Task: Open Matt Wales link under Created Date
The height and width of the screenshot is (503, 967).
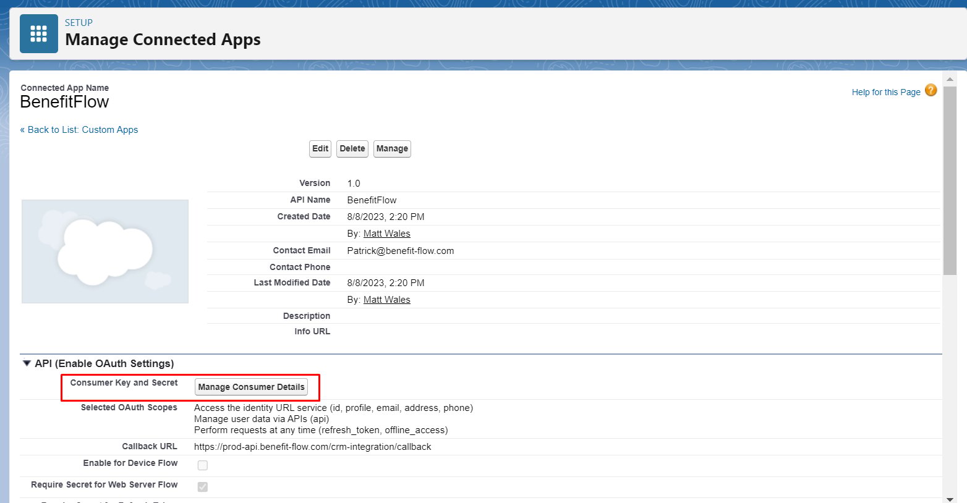Action: (387, 234)
